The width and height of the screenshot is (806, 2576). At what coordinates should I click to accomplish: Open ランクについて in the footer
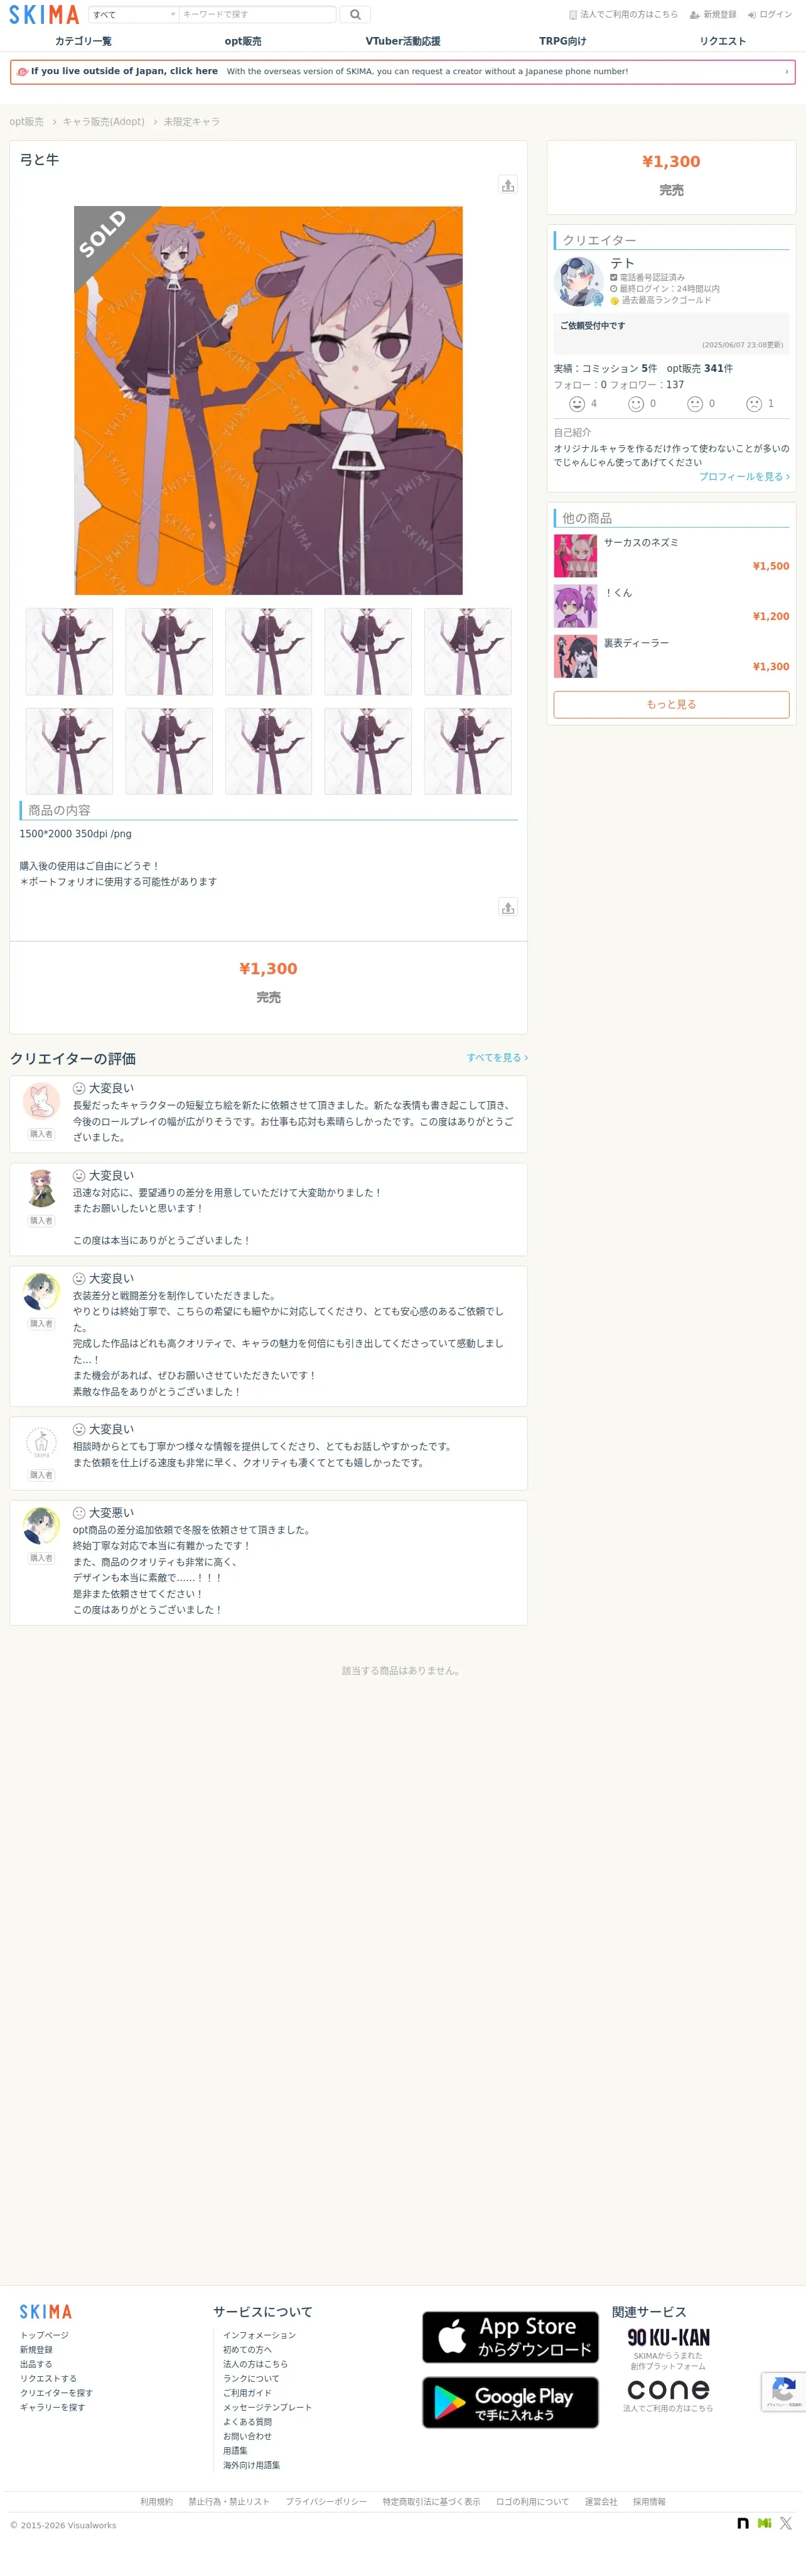pyautogui.click(x=252, y=2378)
